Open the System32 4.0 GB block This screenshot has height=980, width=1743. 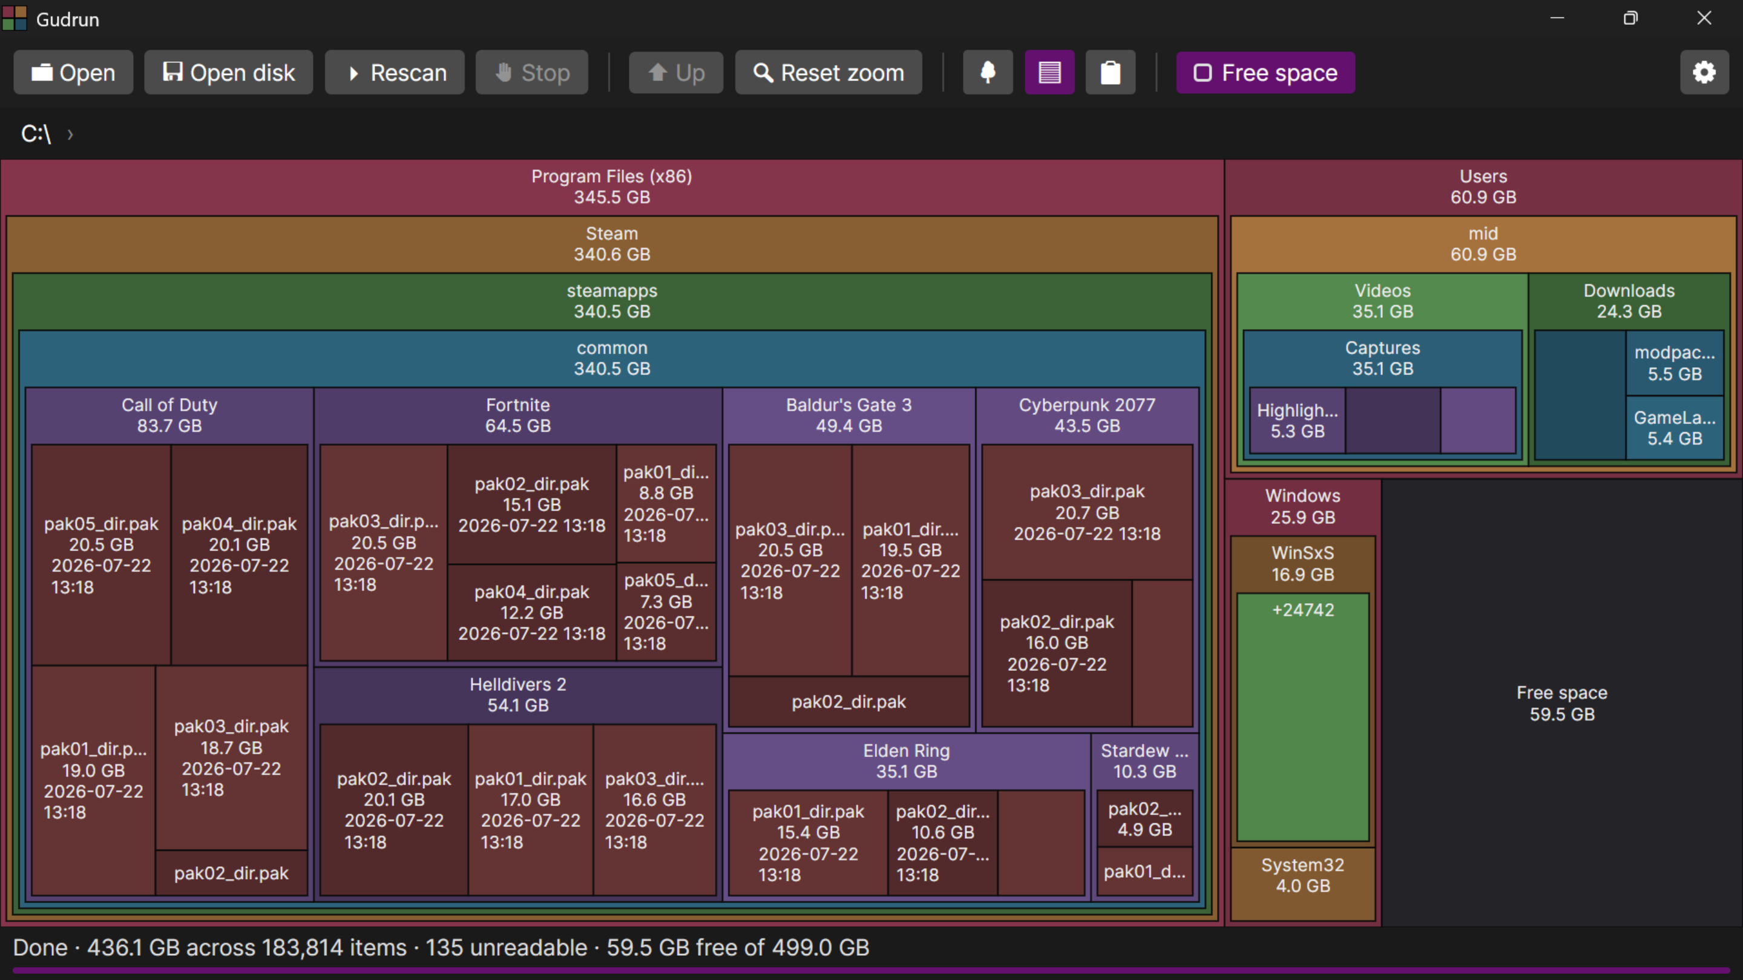1302,883
